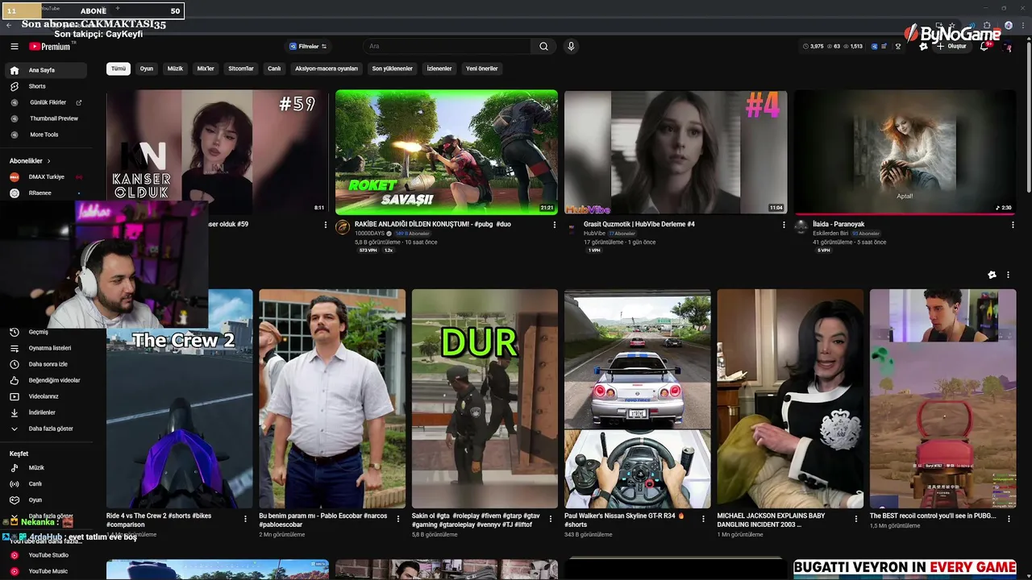Open Shorts from the sidebar
This screenshot has width=1032, height=580.
pyautogui.click(x=44, y=86)
